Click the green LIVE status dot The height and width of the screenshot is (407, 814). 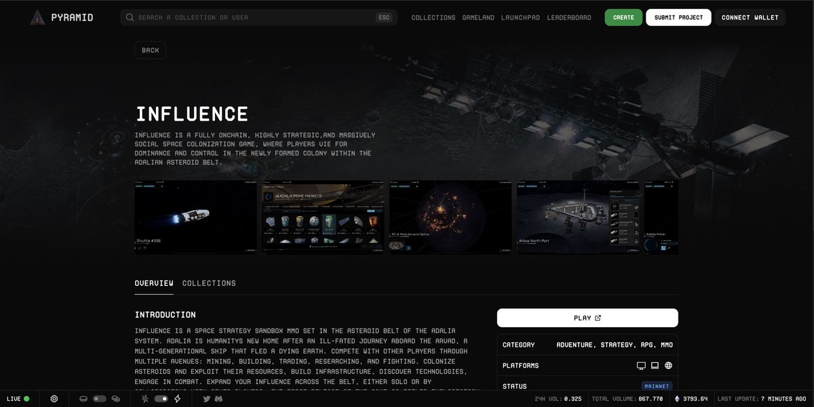coord(26,399)
